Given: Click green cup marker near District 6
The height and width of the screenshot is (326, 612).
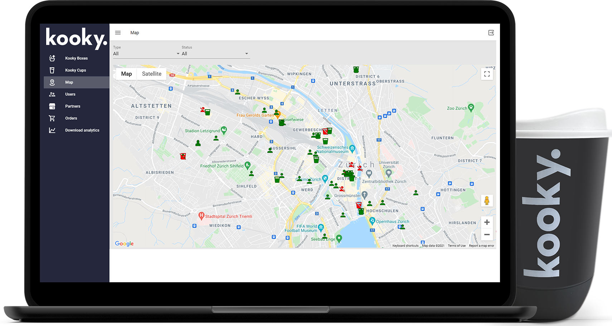Looking at the screenshot, I should click(356, 69).
